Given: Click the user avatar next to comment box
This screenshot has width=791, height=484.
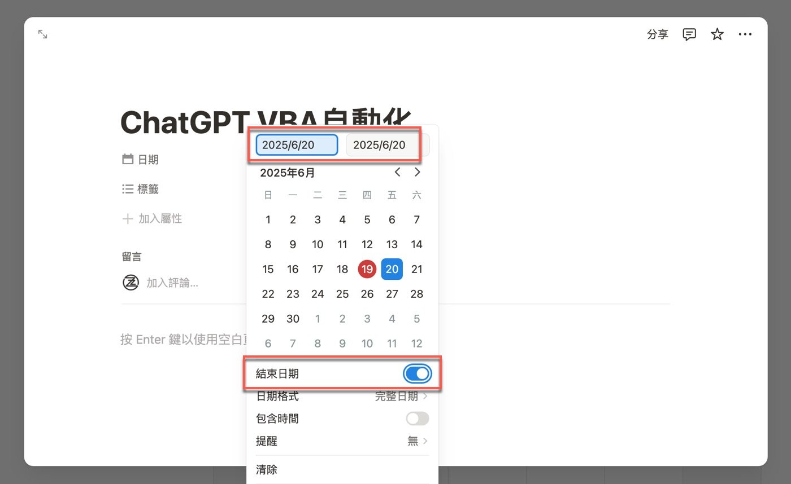Looking at the screenshot, I should point(131,282).
